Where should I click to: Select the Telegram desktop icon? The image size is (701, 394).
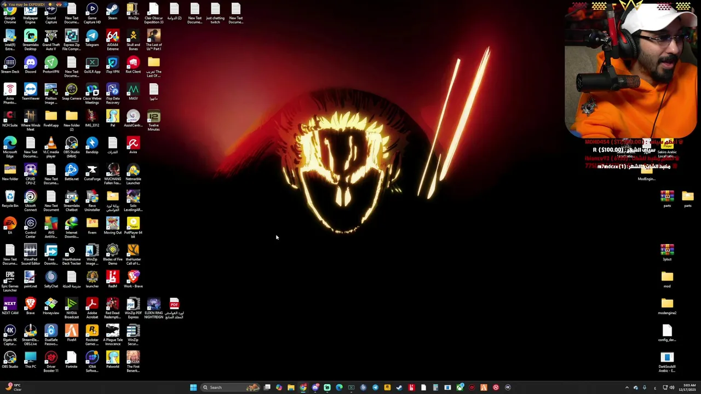(x=92, y=38)
